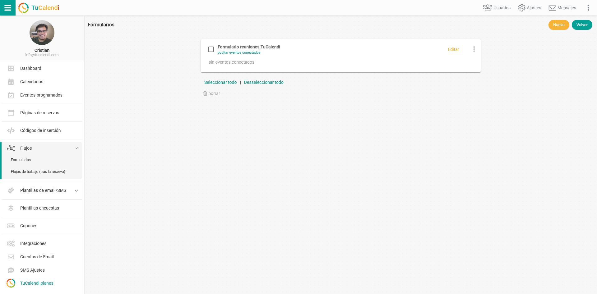The height and width of the screenshot is (294, 597).
Task: Open Flujos de trabajo (tras la reserva)
Action: [38, 172]
